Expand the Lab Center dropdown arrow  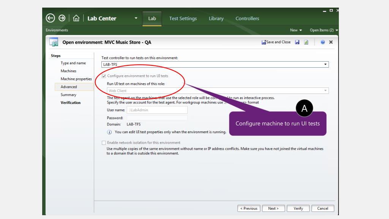[x=136, y=18]
